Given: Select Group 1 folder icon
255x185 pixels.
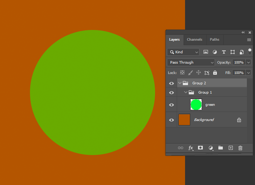Looking at the screenshot, I should tap(191, 92).
